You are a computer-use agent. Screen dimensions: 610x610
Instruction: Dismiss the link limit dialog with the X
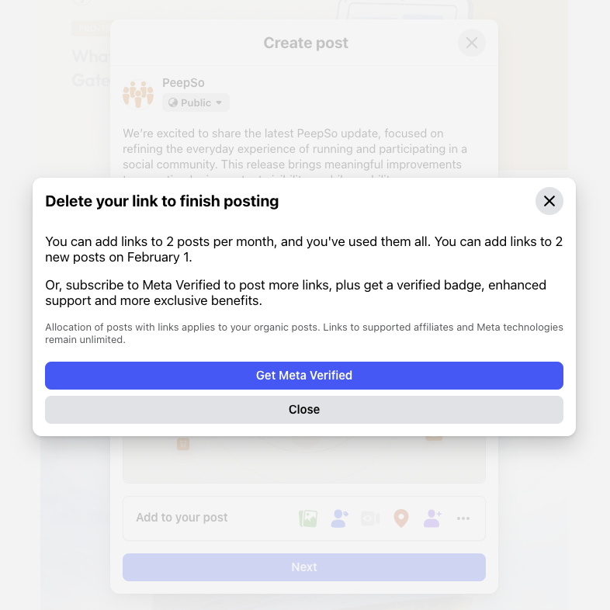point(549,202)
